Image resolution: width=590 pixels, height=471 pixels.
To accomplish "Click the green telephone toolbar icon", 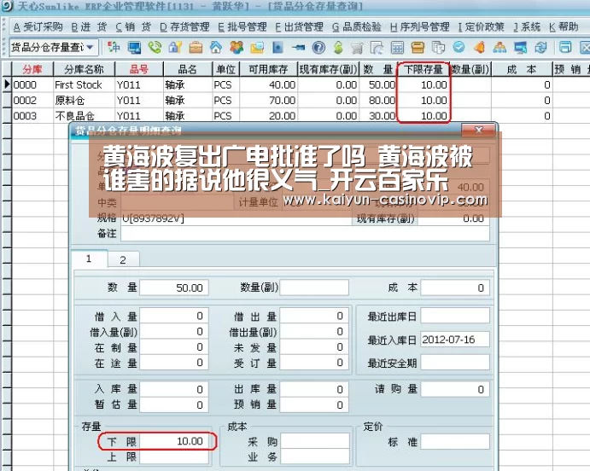I will pos(155,48).
